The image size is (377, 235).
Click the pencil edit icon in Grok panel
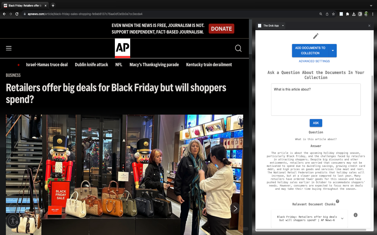(x=315, y=36)
